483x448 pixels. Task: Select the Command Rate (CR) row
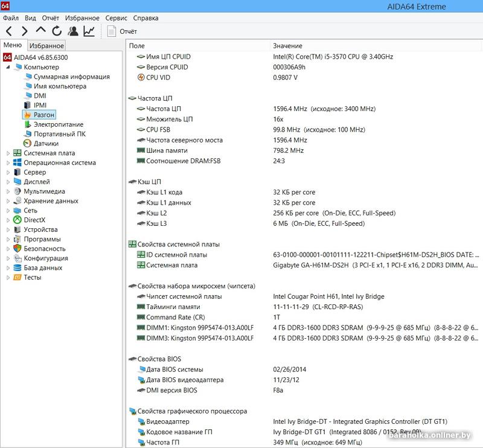point(304,317)
